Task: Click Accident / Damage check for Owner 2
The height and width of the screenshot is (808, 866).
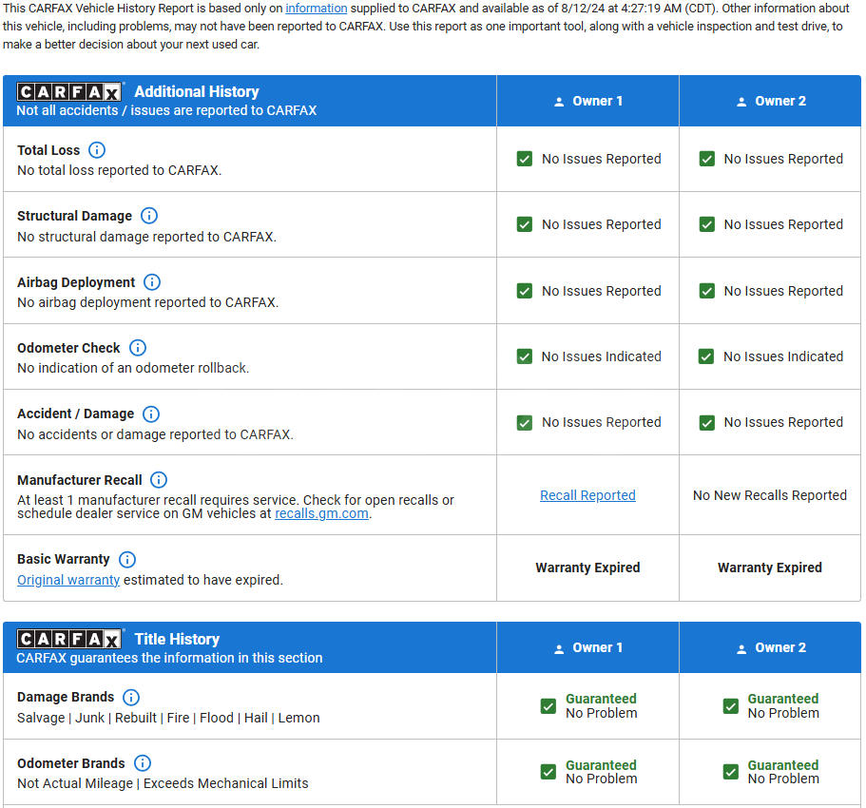Action: (707, 423)
